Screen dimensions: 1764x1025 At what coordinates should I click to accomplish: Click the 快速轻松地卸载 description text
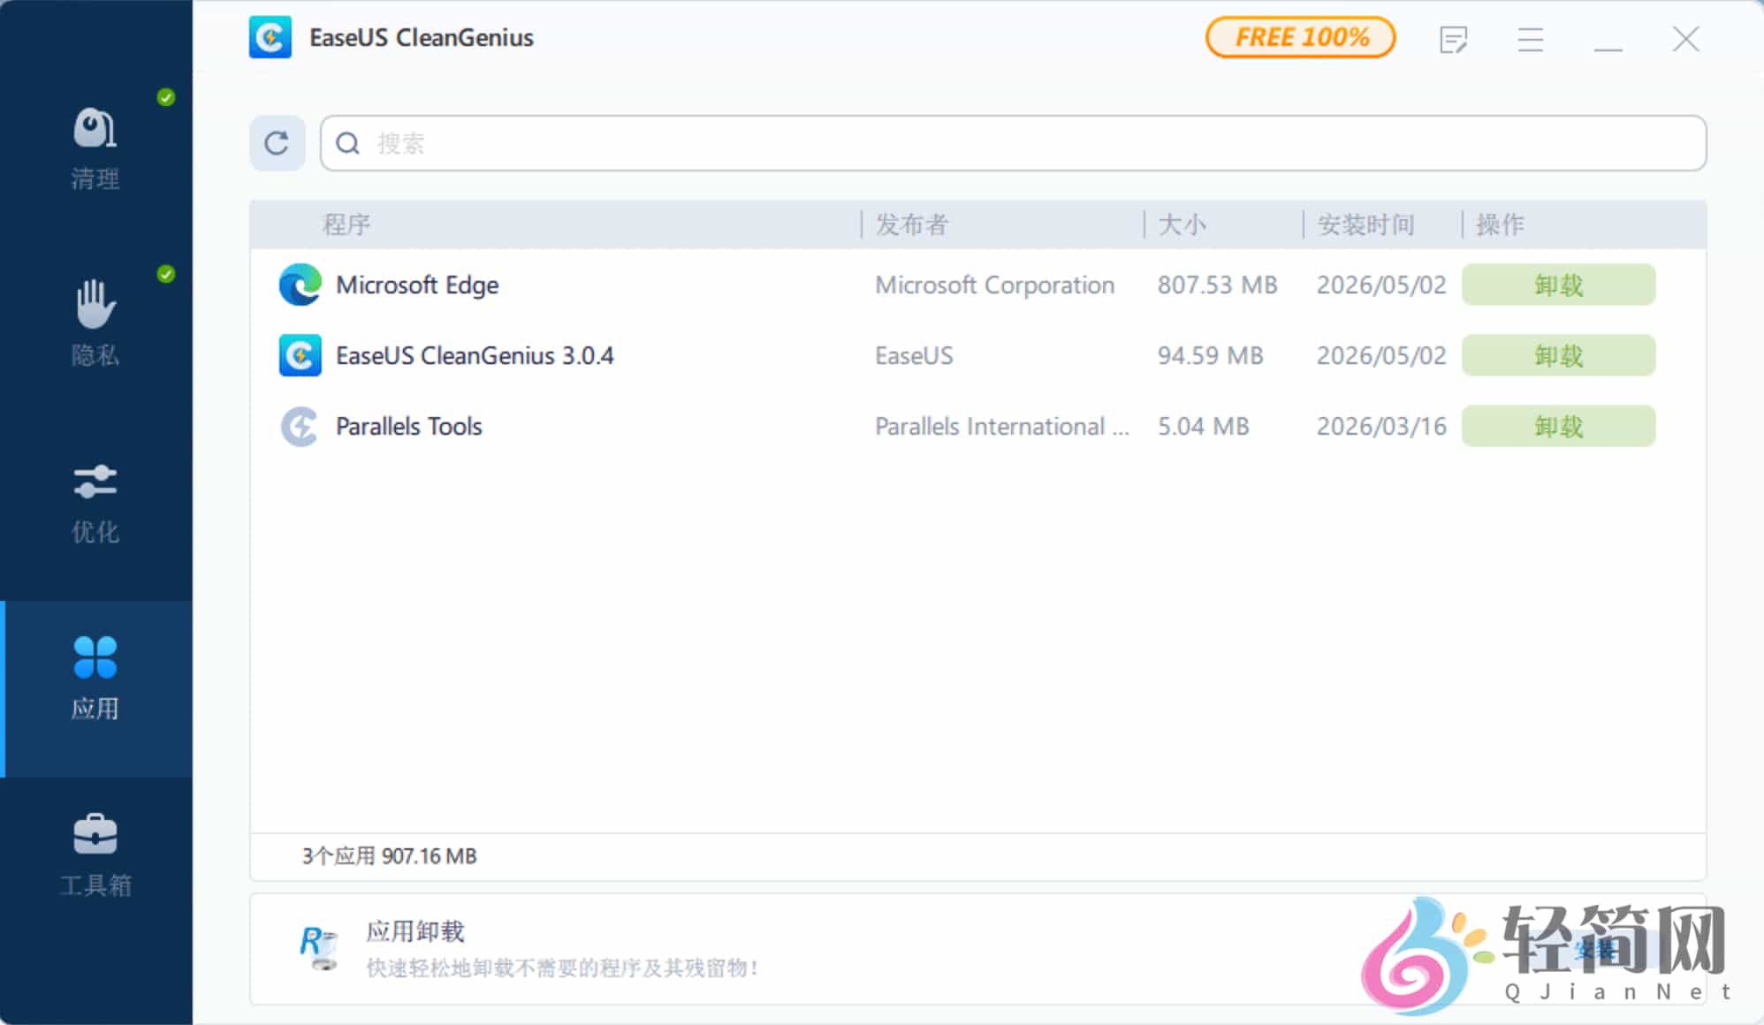coord(563,968)
